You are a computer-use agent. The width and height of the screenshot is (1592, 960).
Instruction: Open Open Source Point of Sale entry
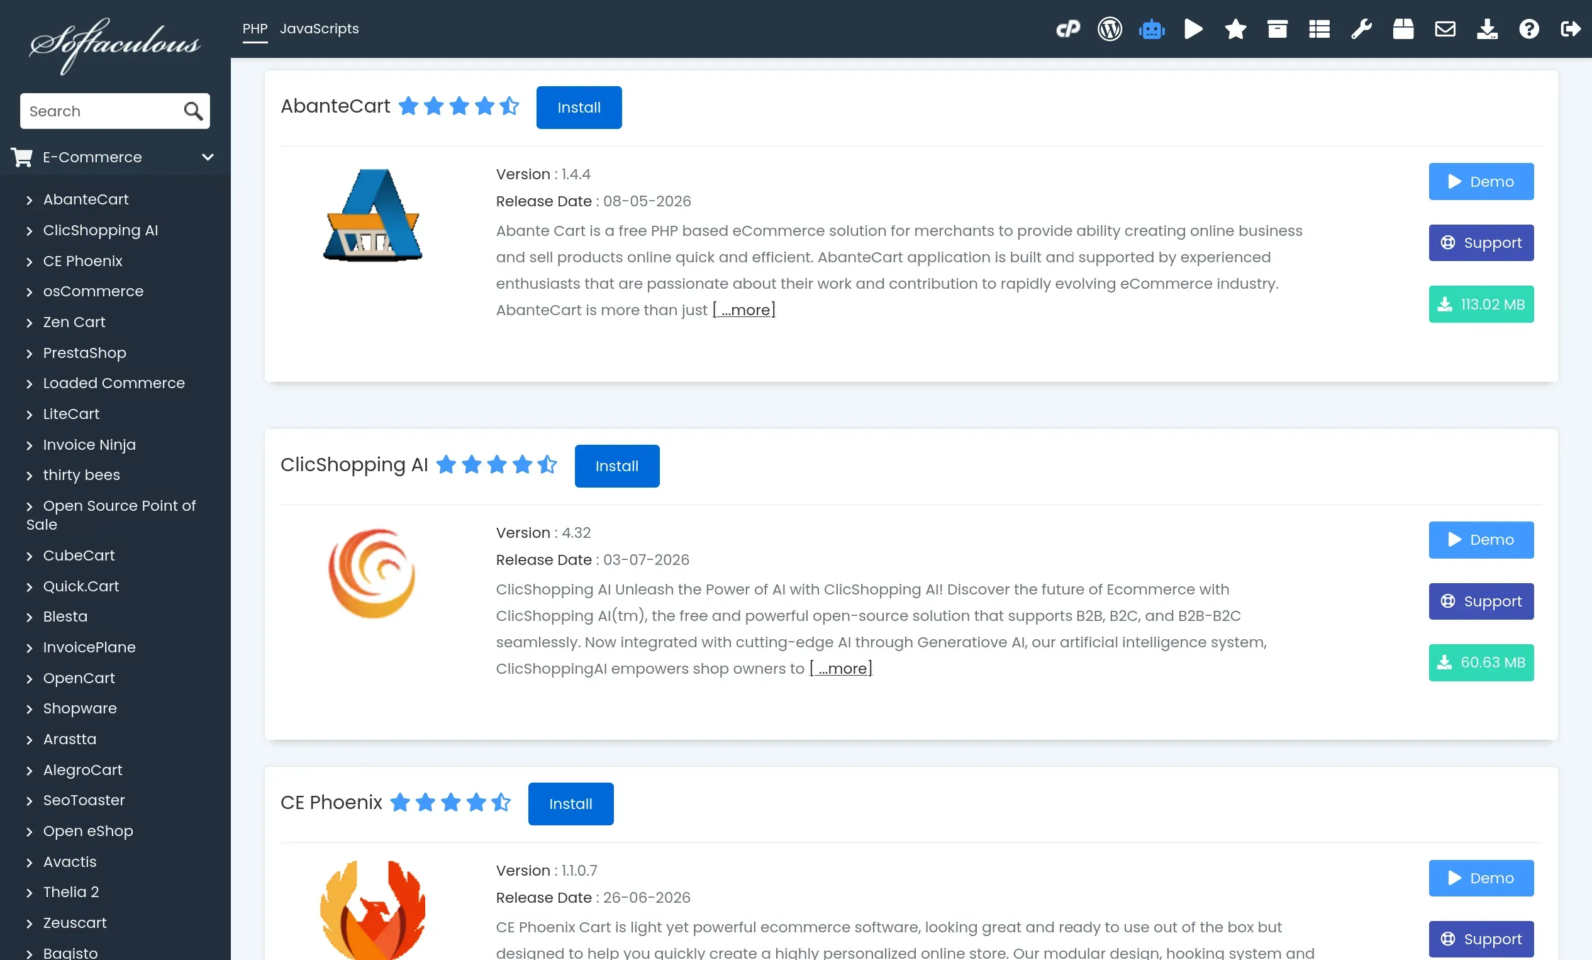tap(111, 515)
